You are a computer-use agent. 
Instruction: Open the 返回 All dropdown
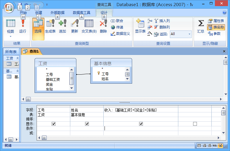[x=189, y=34]
